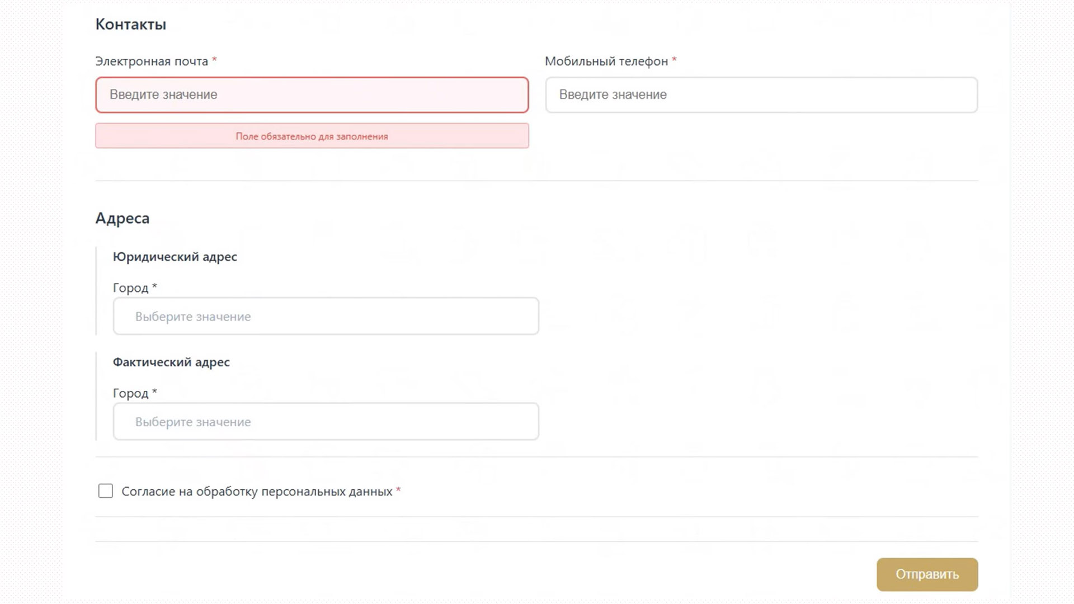Click the Электронная почта input field
This screenshot has height=604, width=1074.
[x=312, y=95]
